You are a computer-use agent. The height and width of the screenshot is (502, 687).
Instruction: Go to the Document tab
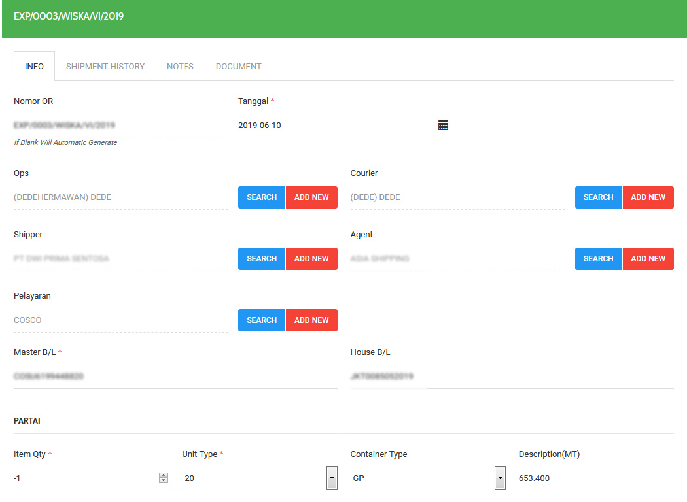pyautogui.click(x=238, y=67)
